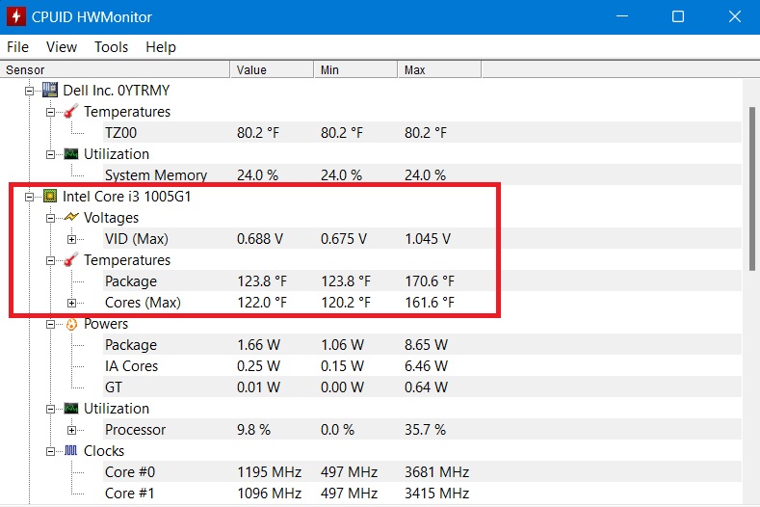
Task: Click the 1.045 V max voltage
Action: click(x=428, y=239)
